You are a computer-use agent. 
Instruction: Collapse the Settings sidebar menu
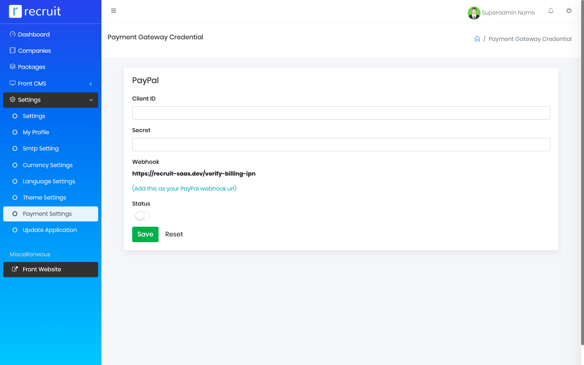[51, 100]
